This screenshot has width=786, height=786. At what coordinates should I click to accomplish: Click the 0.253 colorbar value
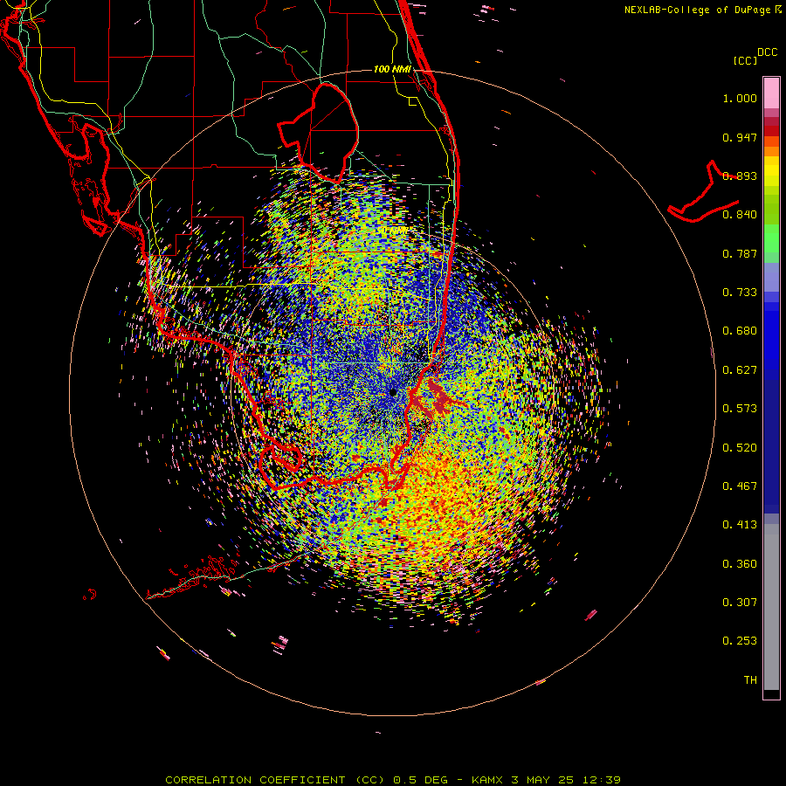click(740, 641)
